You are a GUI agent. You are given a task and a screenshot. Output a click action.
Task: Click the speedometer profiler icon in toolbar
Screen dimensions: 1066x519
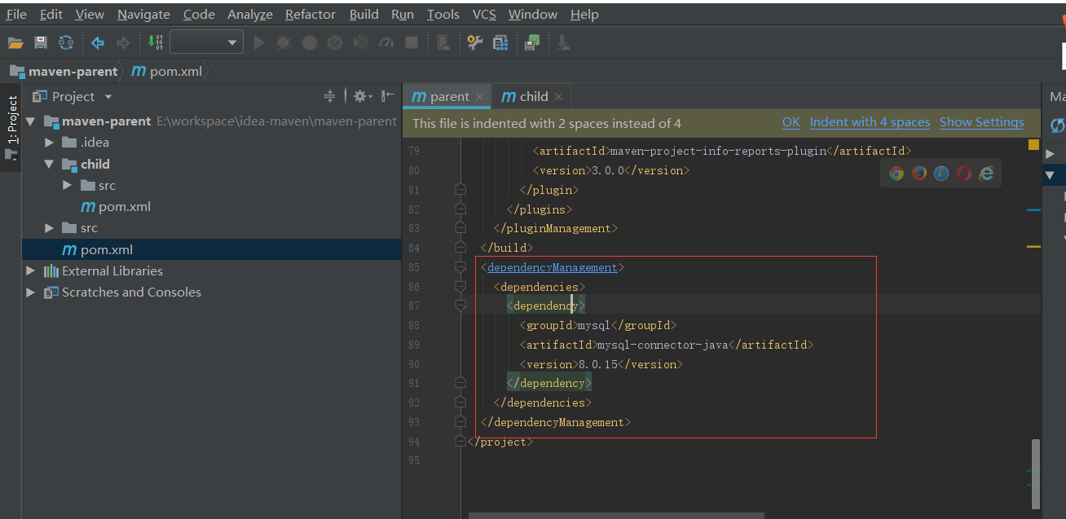point(386,42)
